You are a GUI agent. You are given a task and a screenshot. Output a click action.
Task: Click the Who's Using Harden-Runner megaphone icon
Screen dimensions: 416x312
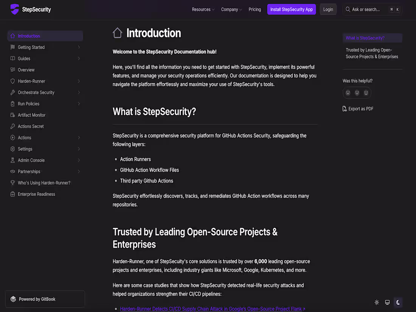pyautogui.click(x=13, y=183)
